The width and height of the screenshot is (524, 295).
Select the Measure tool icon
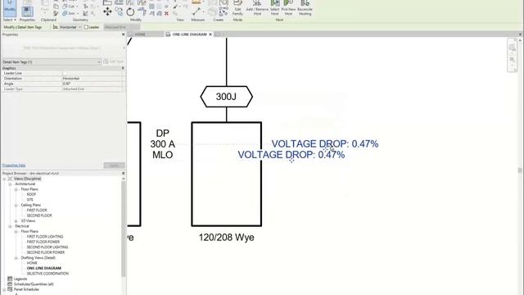pyautogui.click(x=196, y=11)
